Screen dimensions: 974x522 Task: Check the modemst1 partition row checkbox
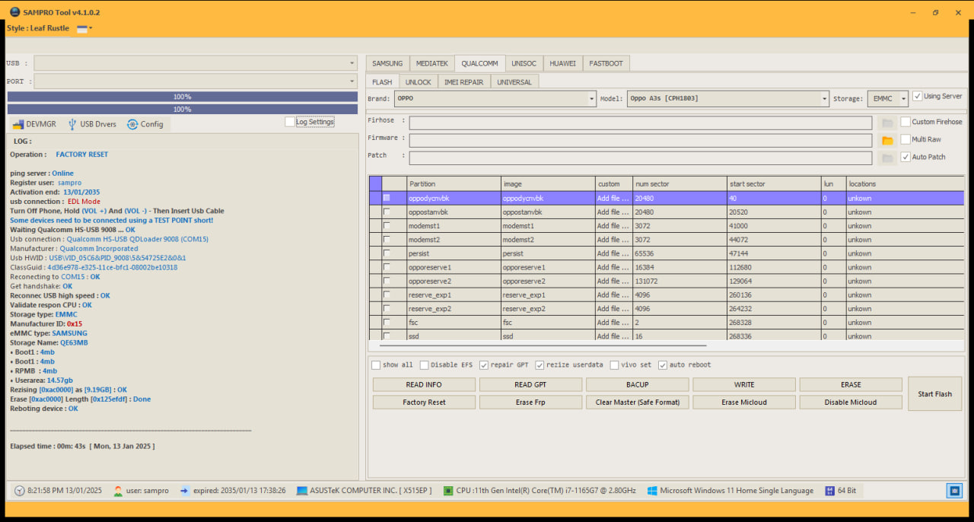point(387,226)
